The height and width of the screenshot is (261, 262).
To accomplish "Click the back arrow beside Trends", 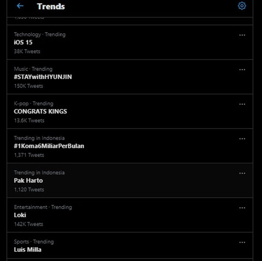I will (20, 6).
